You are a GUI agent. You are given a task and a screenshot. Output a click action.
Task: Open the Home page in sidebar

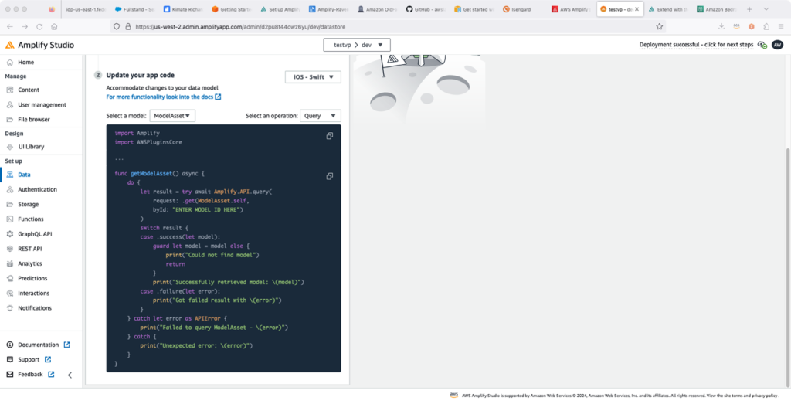(x=25, y=62)
